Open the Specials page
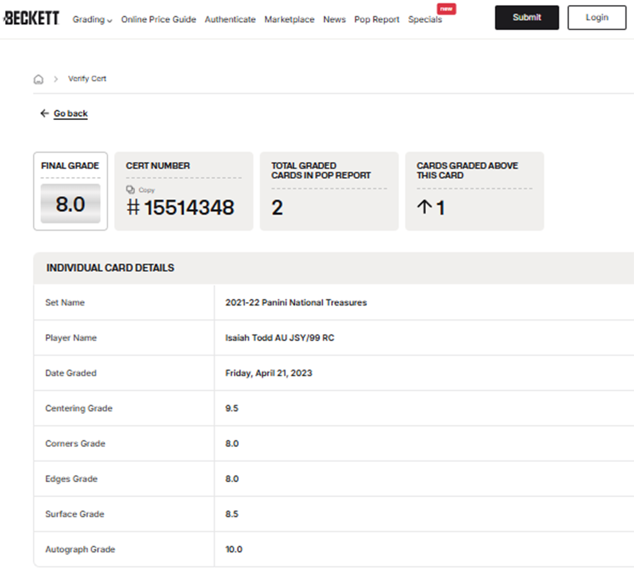This screenshot has height=578, width=634. 425,20
